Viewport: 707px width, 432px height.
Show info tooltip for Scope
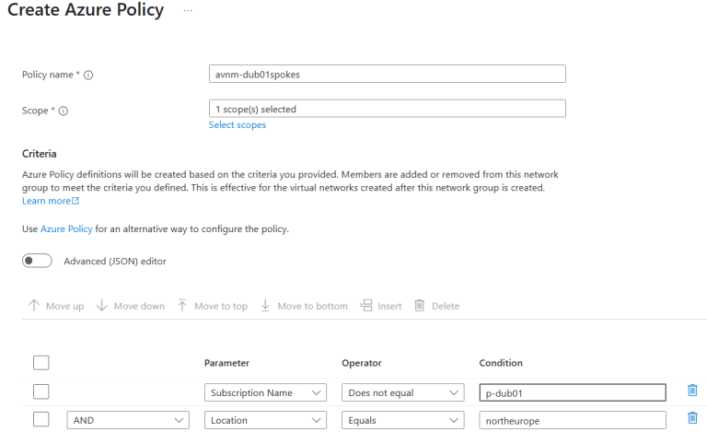pos(64,111)
